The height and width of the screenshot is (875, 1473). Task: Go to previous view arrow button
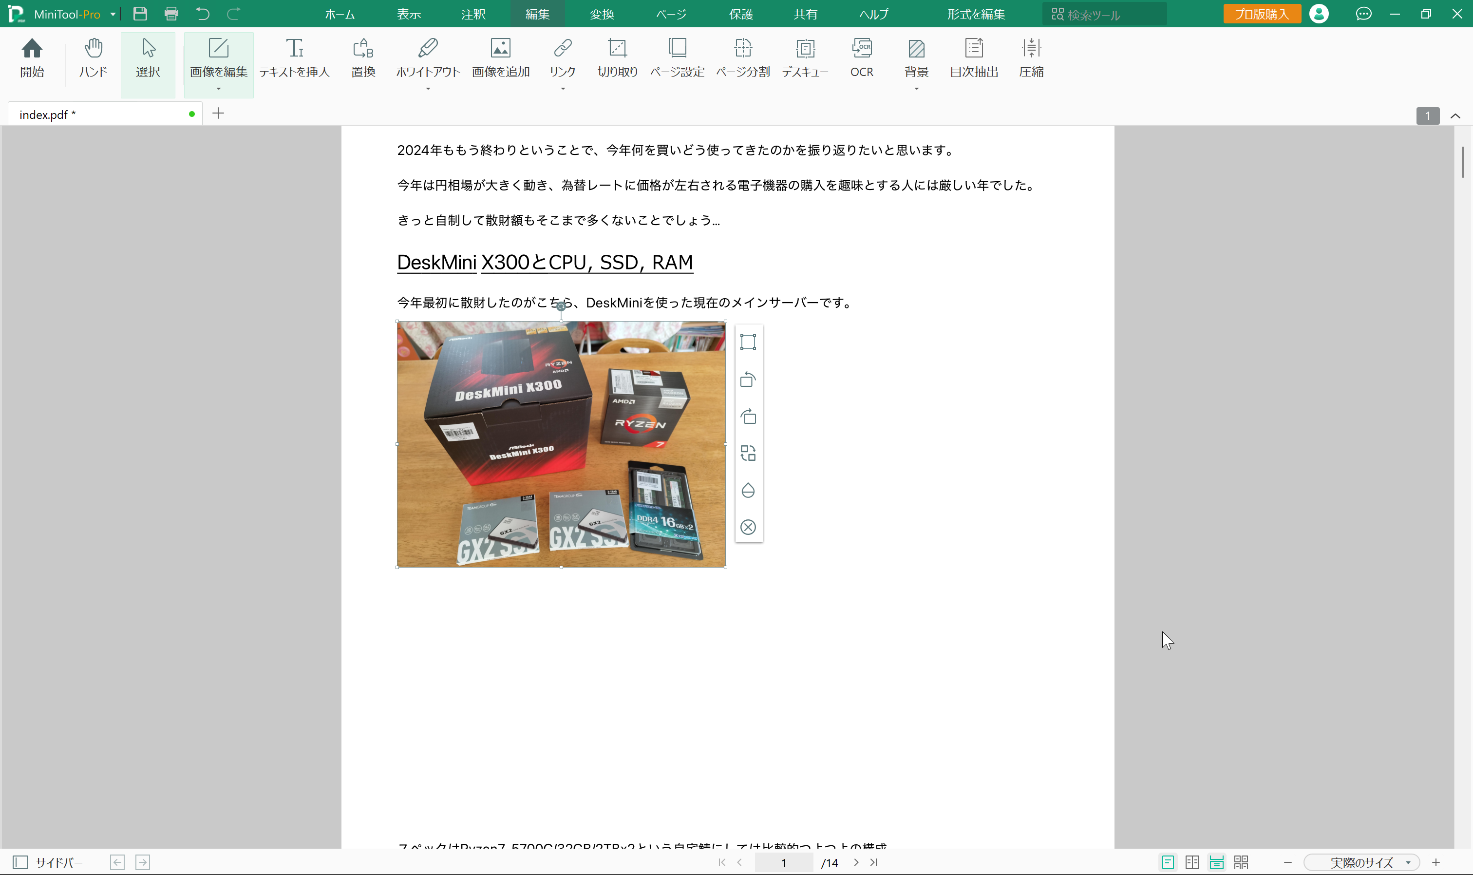pos(117,863)
